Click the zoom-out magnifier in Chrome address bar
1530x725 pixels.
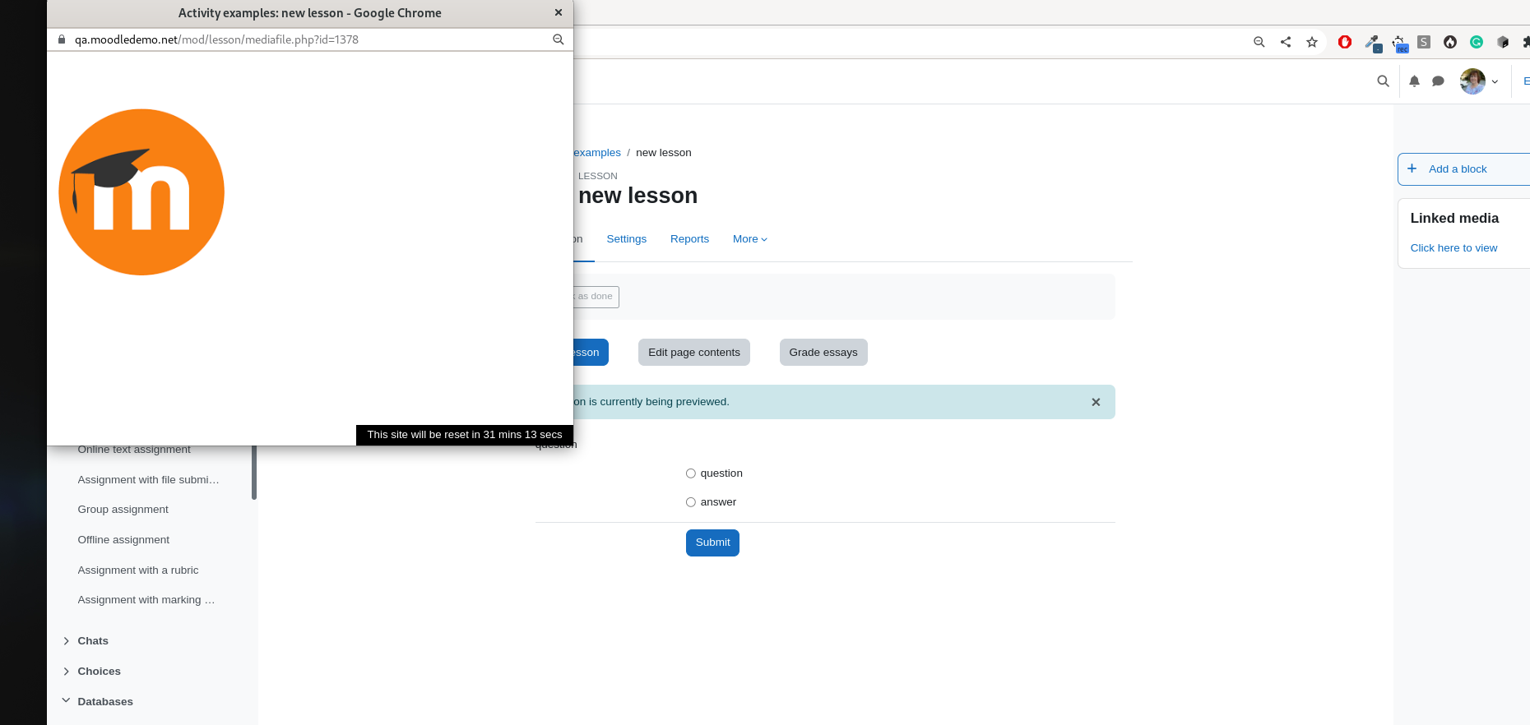tap(1259, 42)
